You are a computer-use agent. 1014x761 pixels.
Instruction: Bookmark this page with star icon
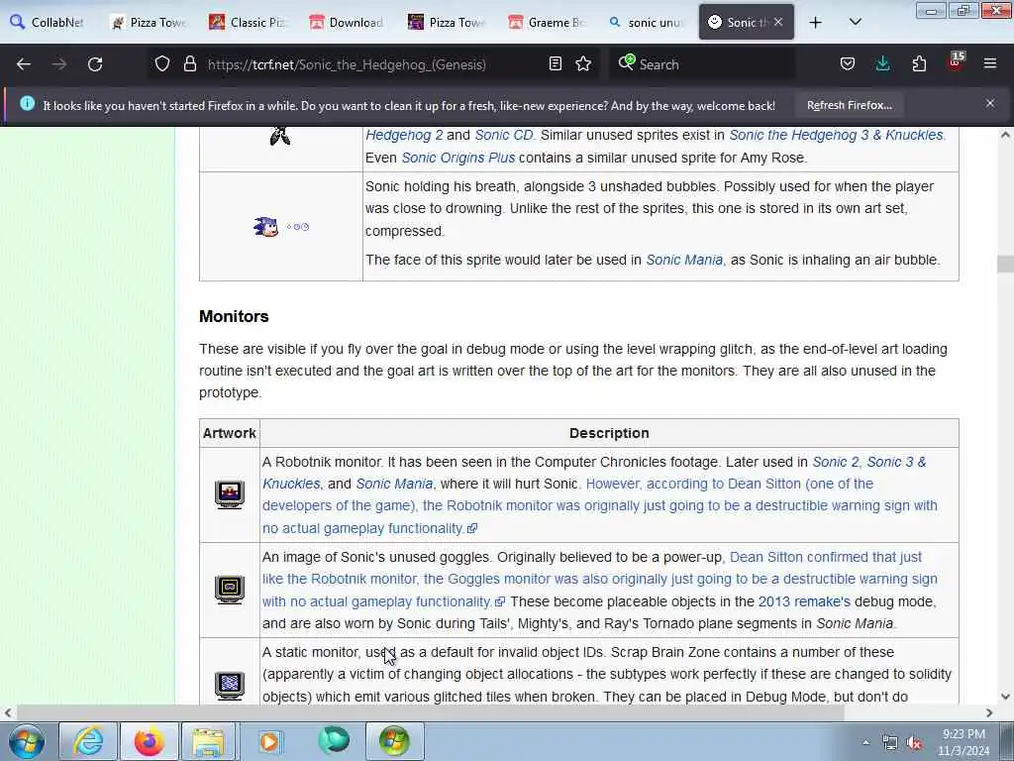pyautogui.click(x=583, y=63)
